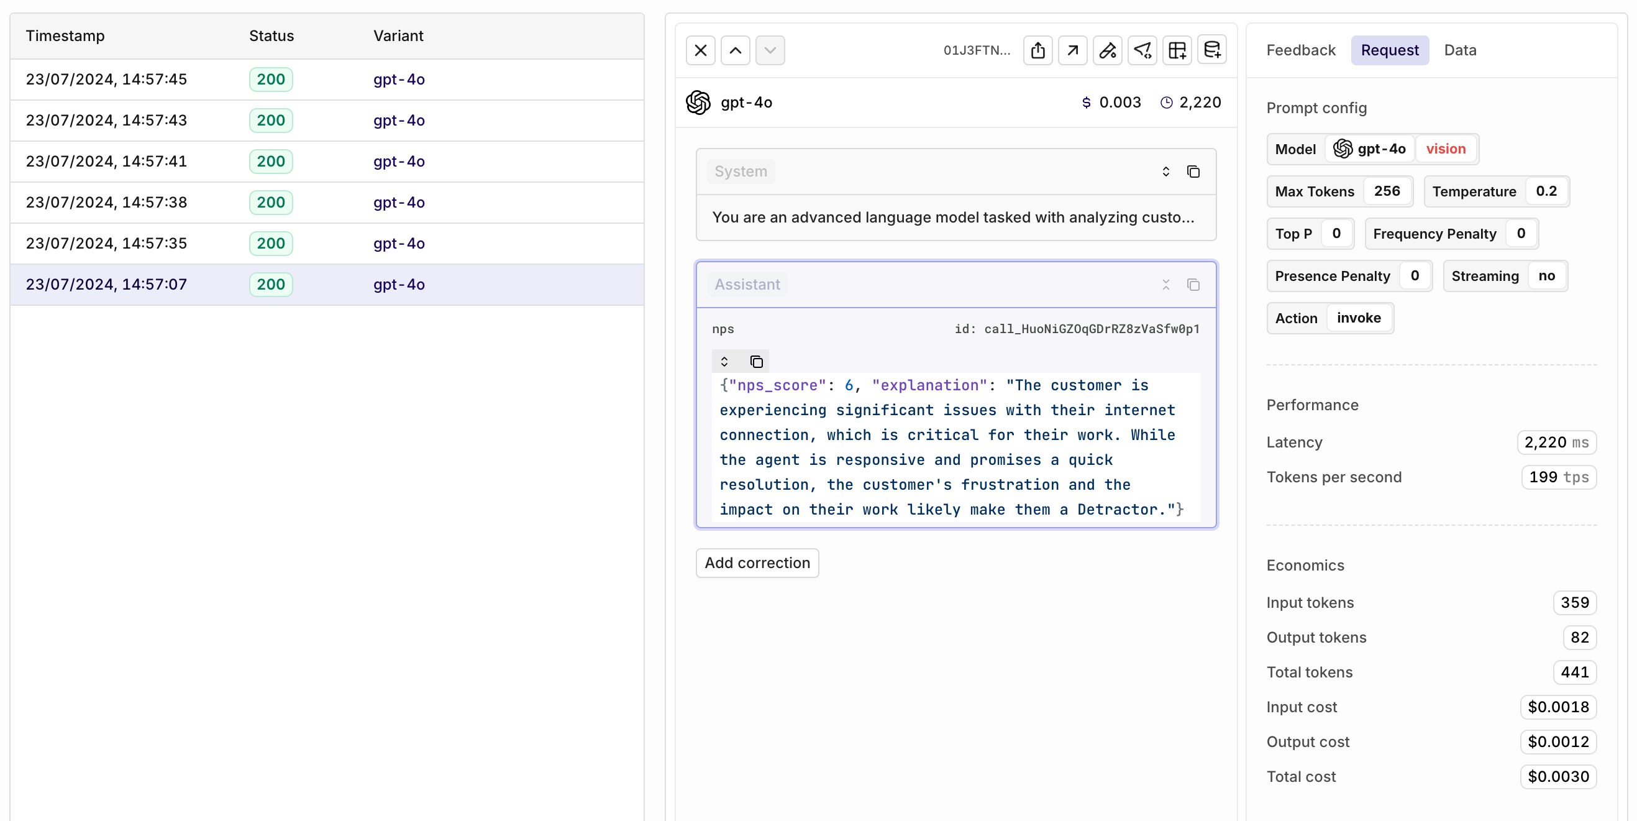Go to previous request with up chevron
1637x821 pixels.
735,50
